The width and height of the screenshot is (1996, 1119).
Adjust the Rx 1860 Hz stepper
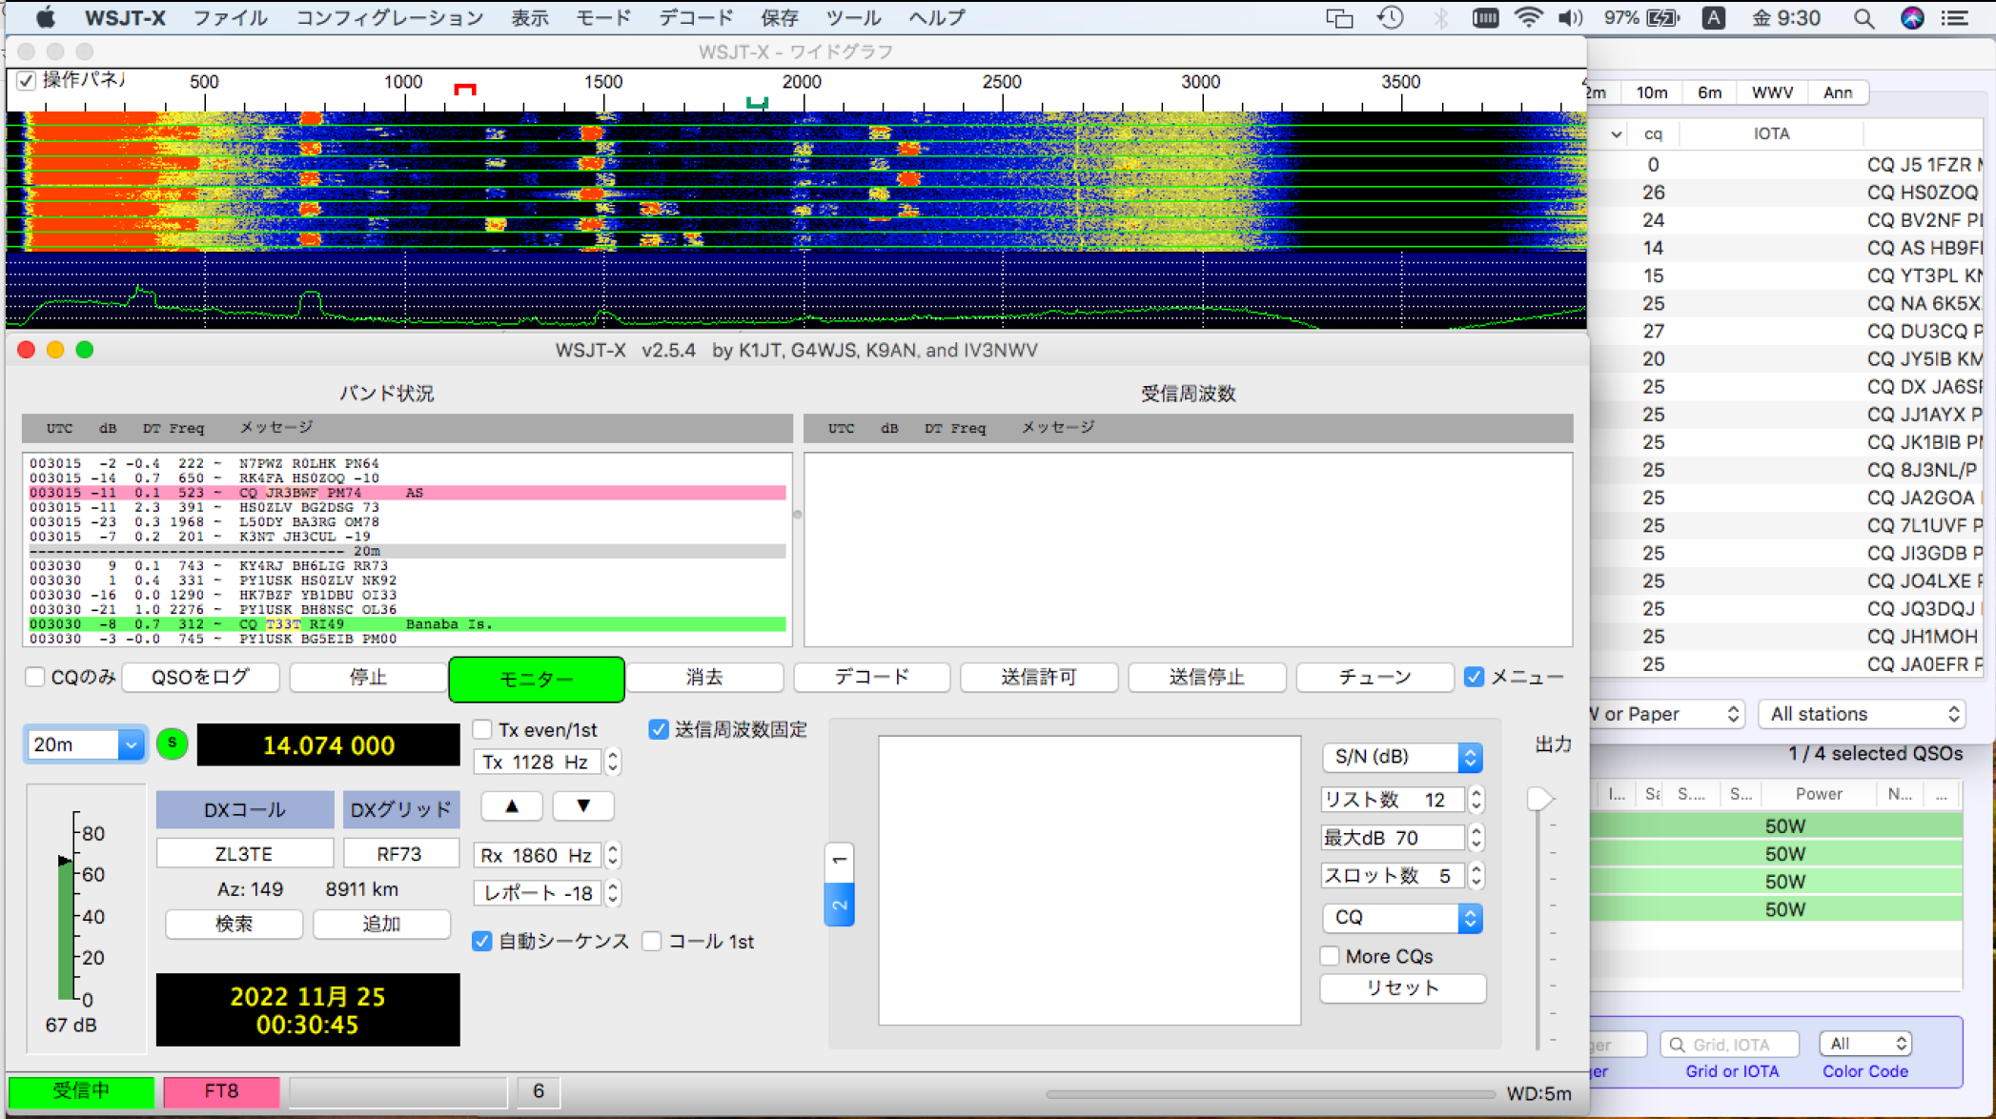613,855
